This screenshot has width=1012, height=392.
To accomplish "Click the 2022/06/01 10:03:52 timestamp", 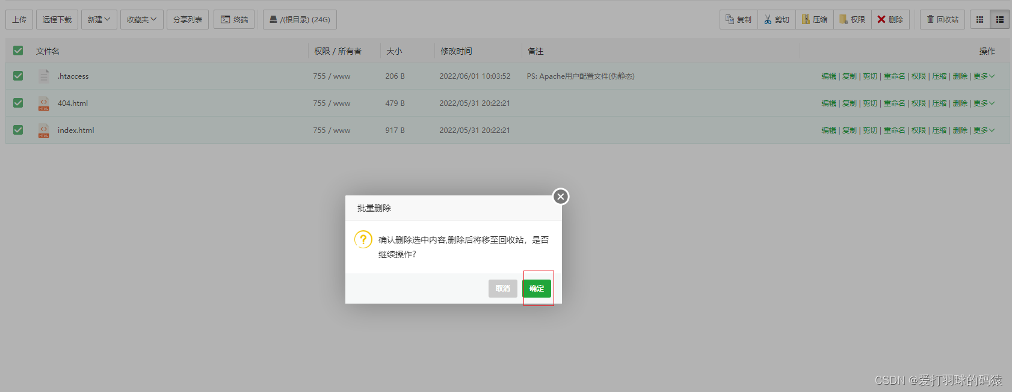I will tap(475, 76).
